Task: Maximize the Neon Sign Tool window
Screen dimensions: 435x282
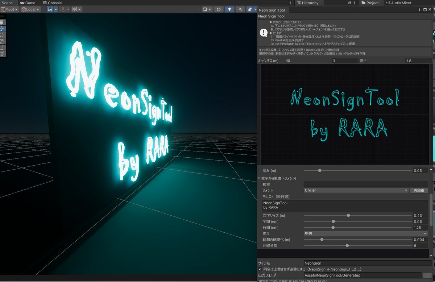Action: (425, 10)
